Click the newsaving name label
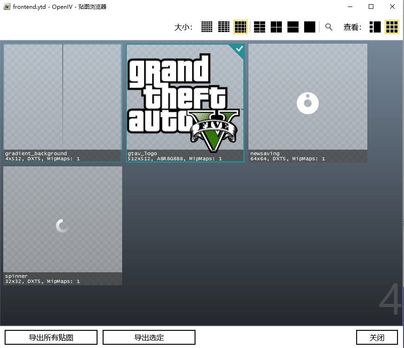404x348 pixels. coord(265,153)
